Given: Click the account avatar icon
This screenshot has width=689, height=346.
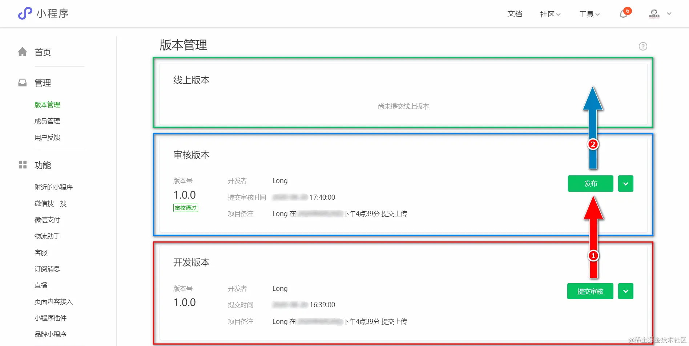Looking at the screenshot, I should coord(654,14).
